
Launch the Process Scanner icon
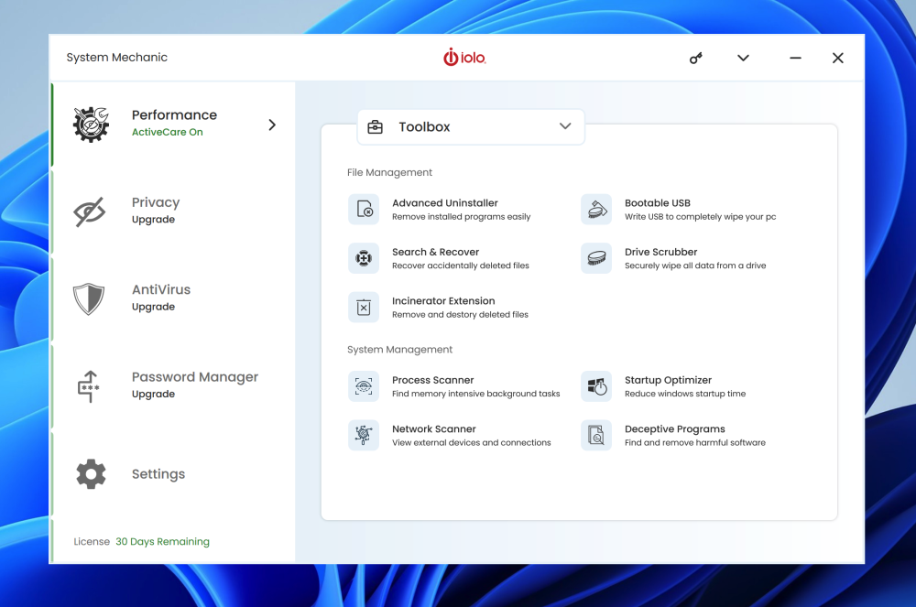pos(364,386)
